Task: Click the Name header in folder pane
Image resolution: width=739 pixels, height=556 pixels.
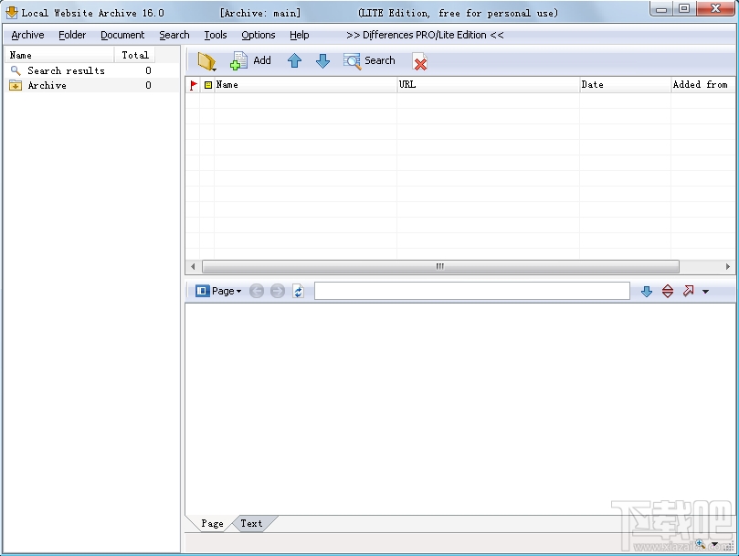Action: pyautogui.click(x=58, y=55)
